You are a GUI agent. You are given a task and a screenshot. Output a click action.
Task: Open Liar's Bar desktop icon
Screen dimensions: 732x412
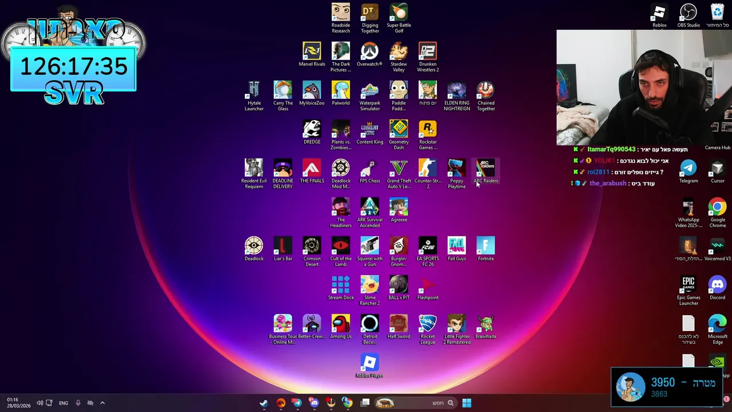(283, 249)
